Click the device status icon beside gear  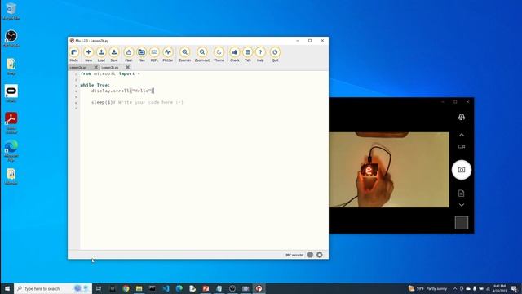pyautogui.click(x=310, y=255)
